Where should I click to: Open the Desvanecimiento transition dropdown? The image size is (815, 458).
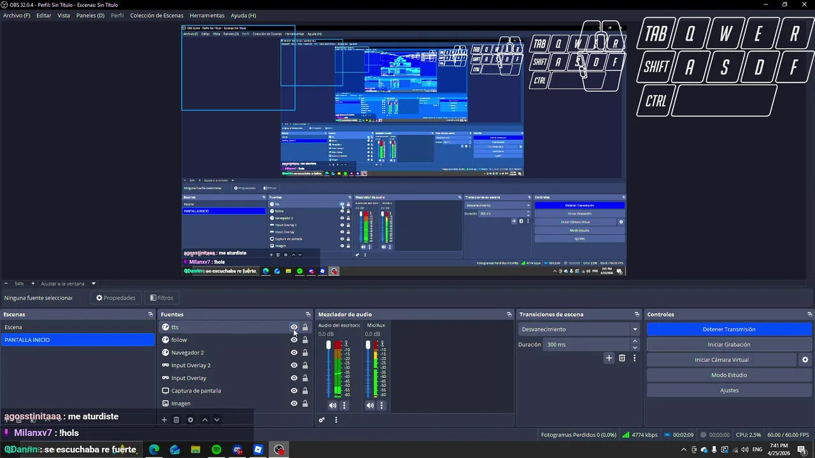point(579,330)
